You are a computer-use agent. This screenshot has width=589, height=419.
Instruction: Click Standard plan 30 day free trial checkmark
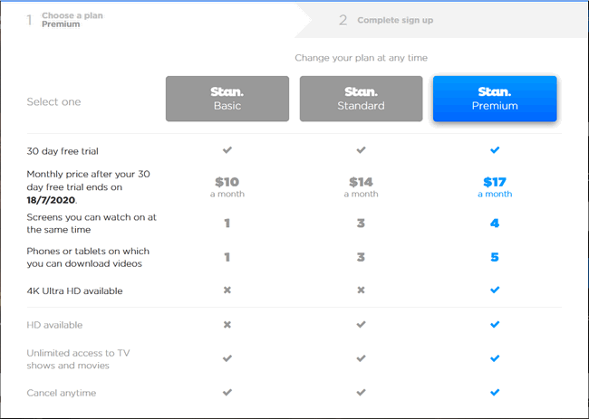click(x=361, y=150)
